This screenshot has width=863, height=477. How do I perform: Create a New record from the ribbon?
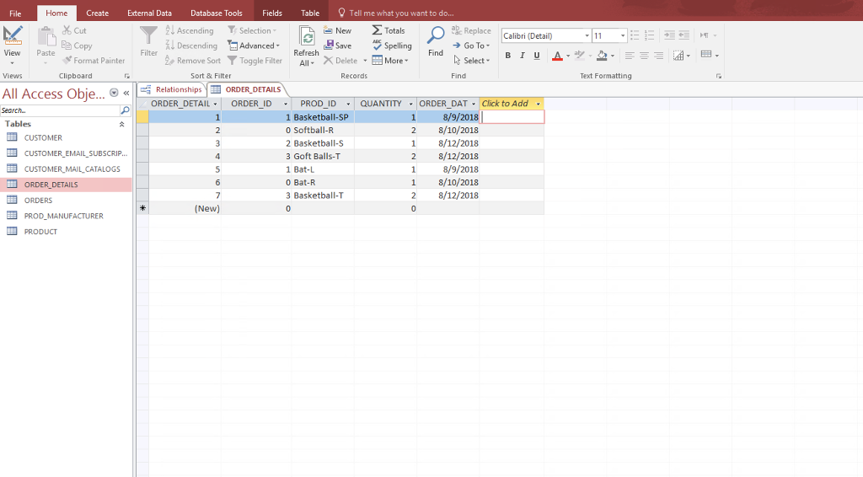[x=337, y=30]
